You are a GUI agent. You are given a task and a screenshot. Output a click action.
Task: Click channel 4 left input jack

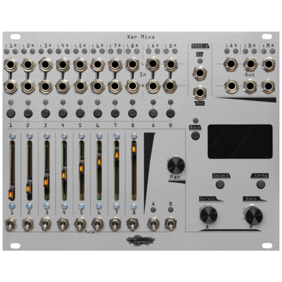[63, 65]
